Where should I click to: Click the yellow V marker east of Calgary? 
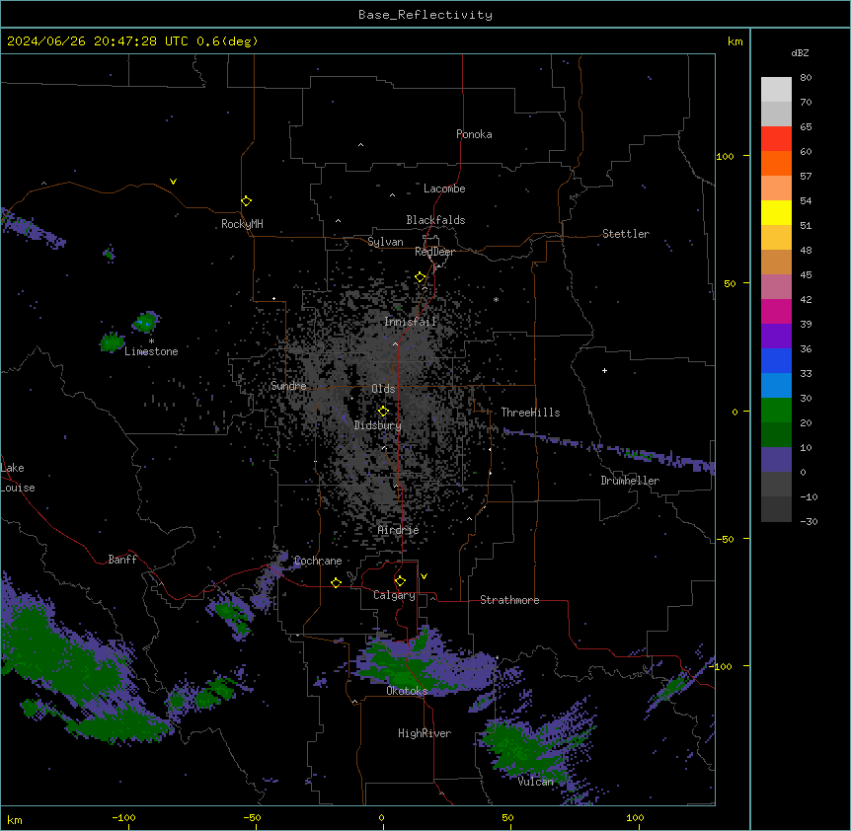coord(424,576)
